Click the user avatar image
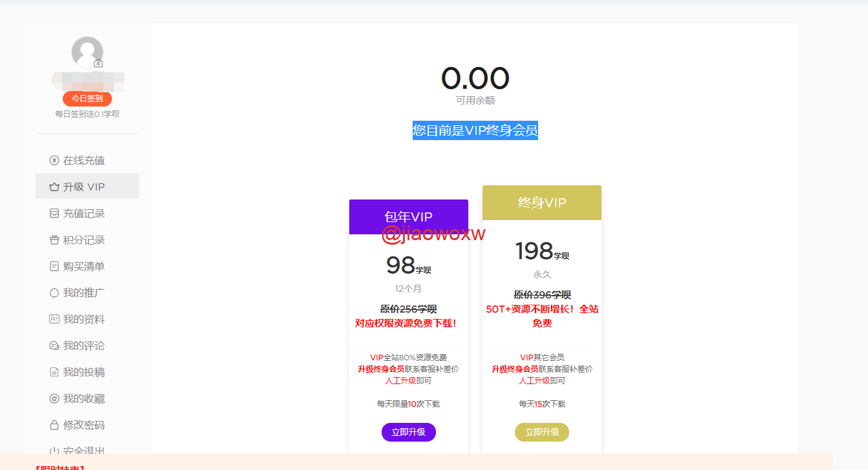The height and width of the screenshot is (470, 868). click(87, 52)
